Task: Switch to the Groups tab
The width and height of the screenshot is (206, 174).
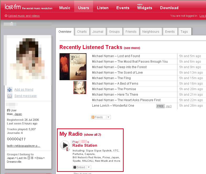Action: (x=114, y=32)
